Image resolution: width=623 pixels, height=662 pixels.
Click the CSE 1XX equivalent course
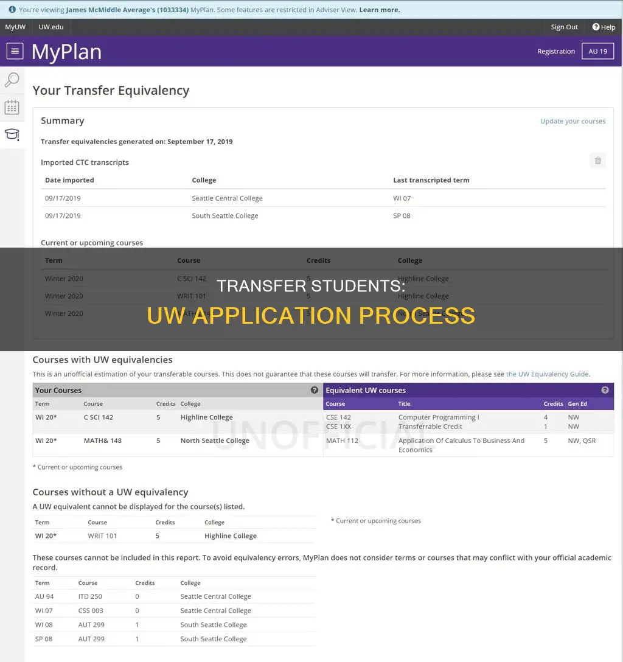338,427
